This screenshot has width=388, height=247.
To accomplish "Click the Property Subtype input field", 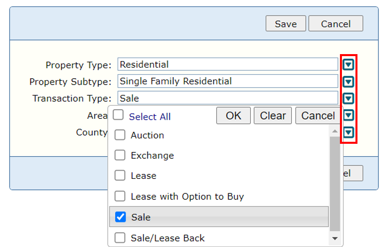I will tap(228, 81).
